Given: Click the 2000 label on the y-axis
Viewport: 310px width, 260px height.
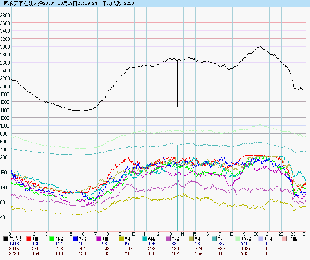Looking at the screenshot, I should (5, 86).
